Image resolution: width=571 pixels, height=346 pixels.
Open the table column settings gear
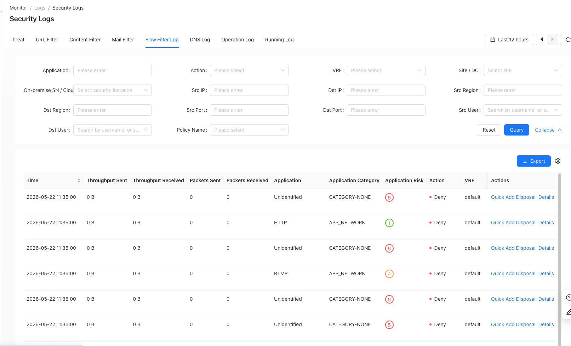[558, 161]
